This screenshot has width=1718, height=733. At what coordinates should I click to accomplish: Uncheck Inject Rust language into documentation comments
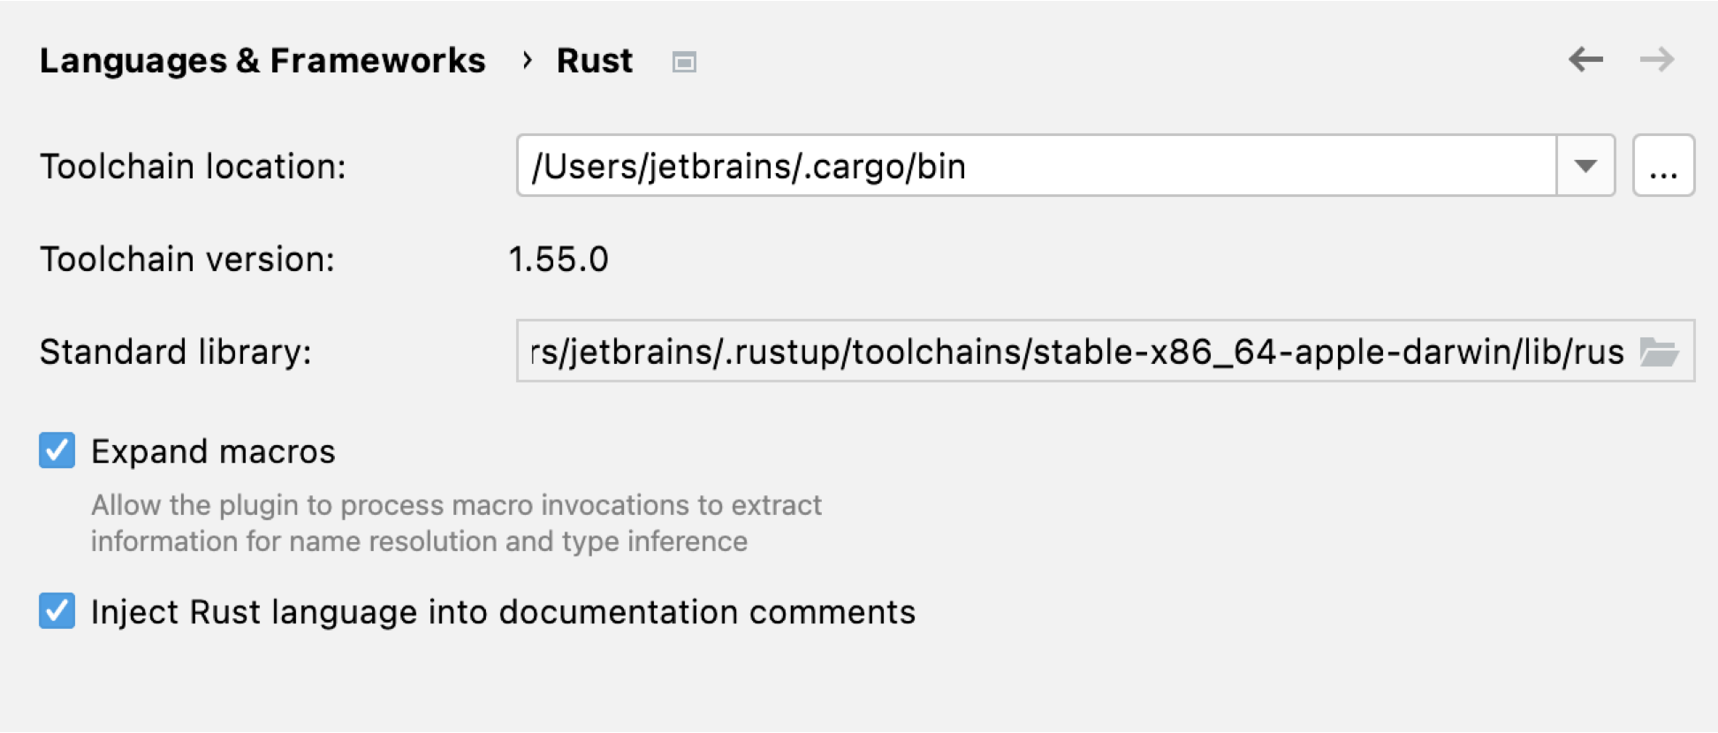point(56,611)
